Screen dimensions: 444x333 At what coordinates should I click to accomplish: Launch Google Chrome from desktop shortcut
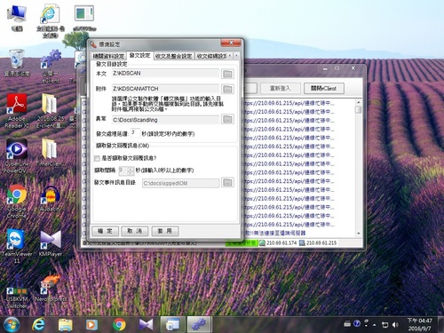coord(17,202)
